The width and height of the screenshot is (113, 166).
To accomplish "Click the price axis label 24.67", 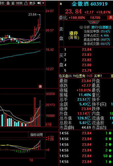I will tap(50, 11).
